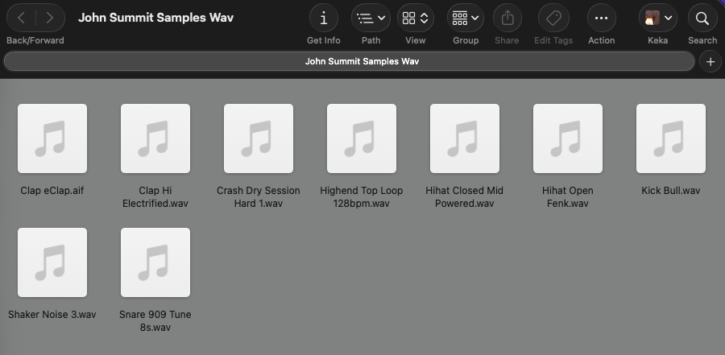
Task: Click the 'Clap Hi Electrified.wav' file name
Action: pyautogui.click(x=155, y=197)
